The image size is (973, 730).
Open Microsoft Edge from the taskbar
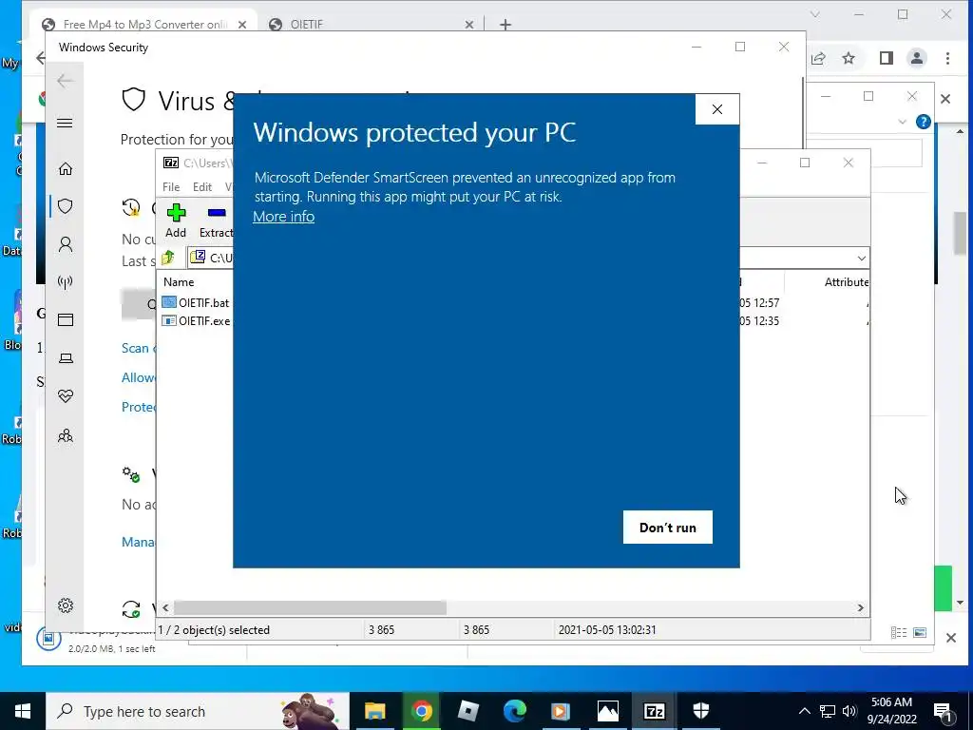(514, 711)
